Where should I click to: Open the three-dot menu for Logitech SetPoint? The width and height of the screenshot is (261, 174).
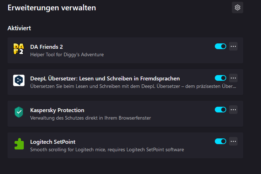[x=233, y=141]
